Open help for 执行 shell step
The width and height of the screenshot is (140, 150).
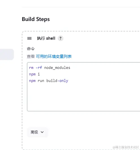(61, 38)
